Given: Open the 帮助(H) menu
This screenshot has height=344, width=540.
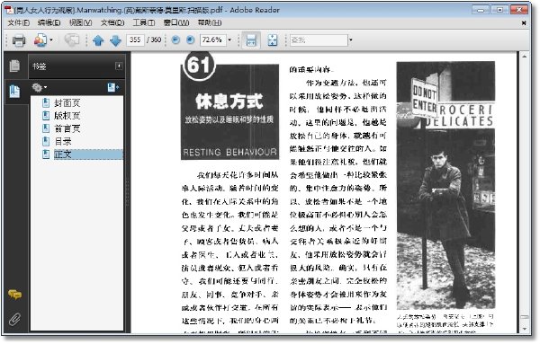Looking at the screenshot, I should [210, 22].
